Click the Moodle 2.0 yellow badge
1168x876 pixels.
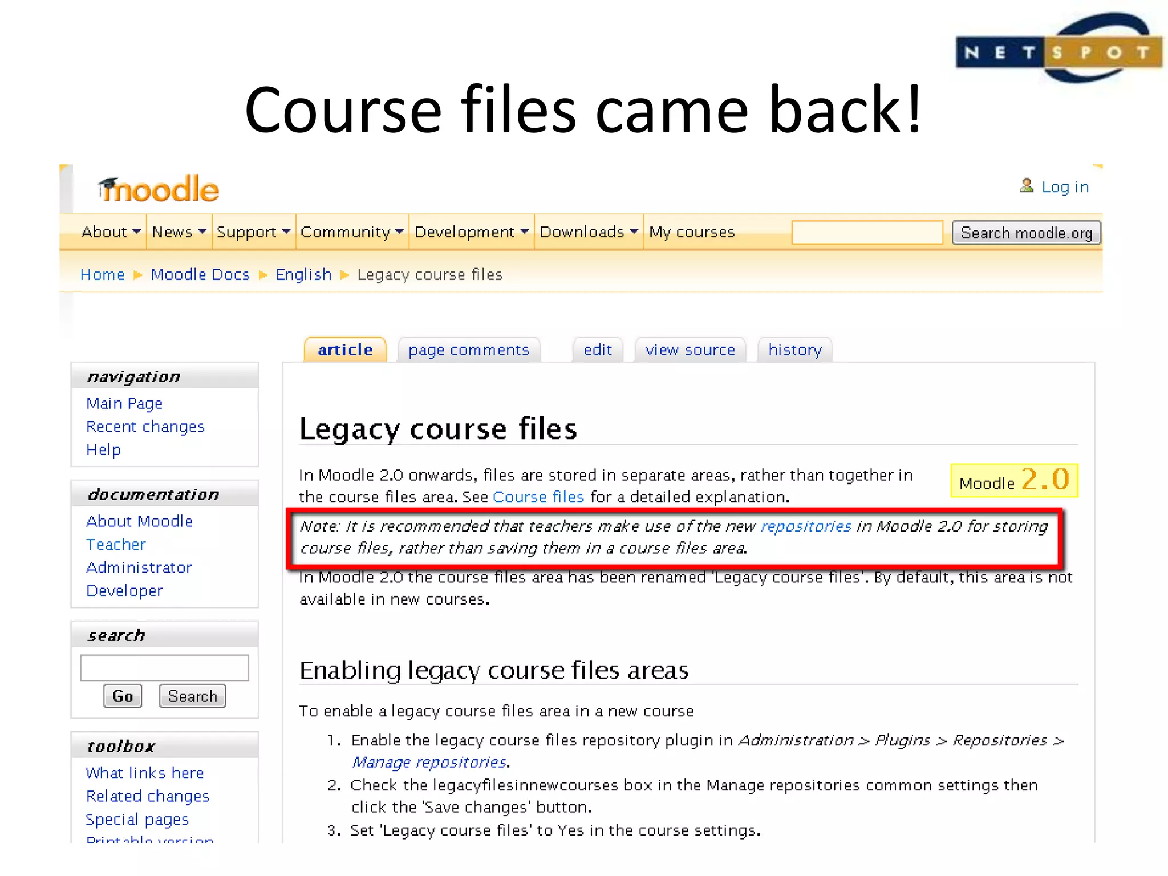click(x=1014, y=480)
